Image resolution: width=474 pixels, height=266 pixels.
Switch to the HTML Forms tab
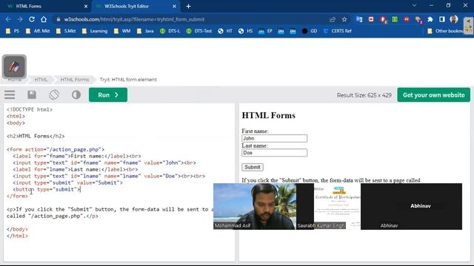pos(45,7)
